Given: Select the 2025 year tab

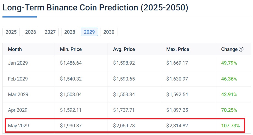Looking at the screenshot, I should (11, 32).
